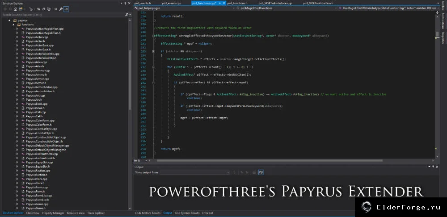Viewport: 447px width, 217px height.
Task: Open the Class View panel tab
Action: click(x=33, y=213)
